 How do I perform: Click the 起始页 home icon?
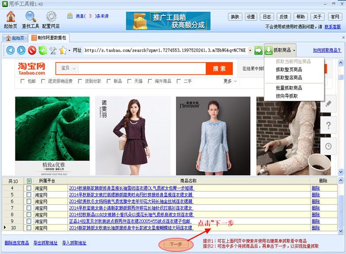pyautogui.click(x=10, y=17)
